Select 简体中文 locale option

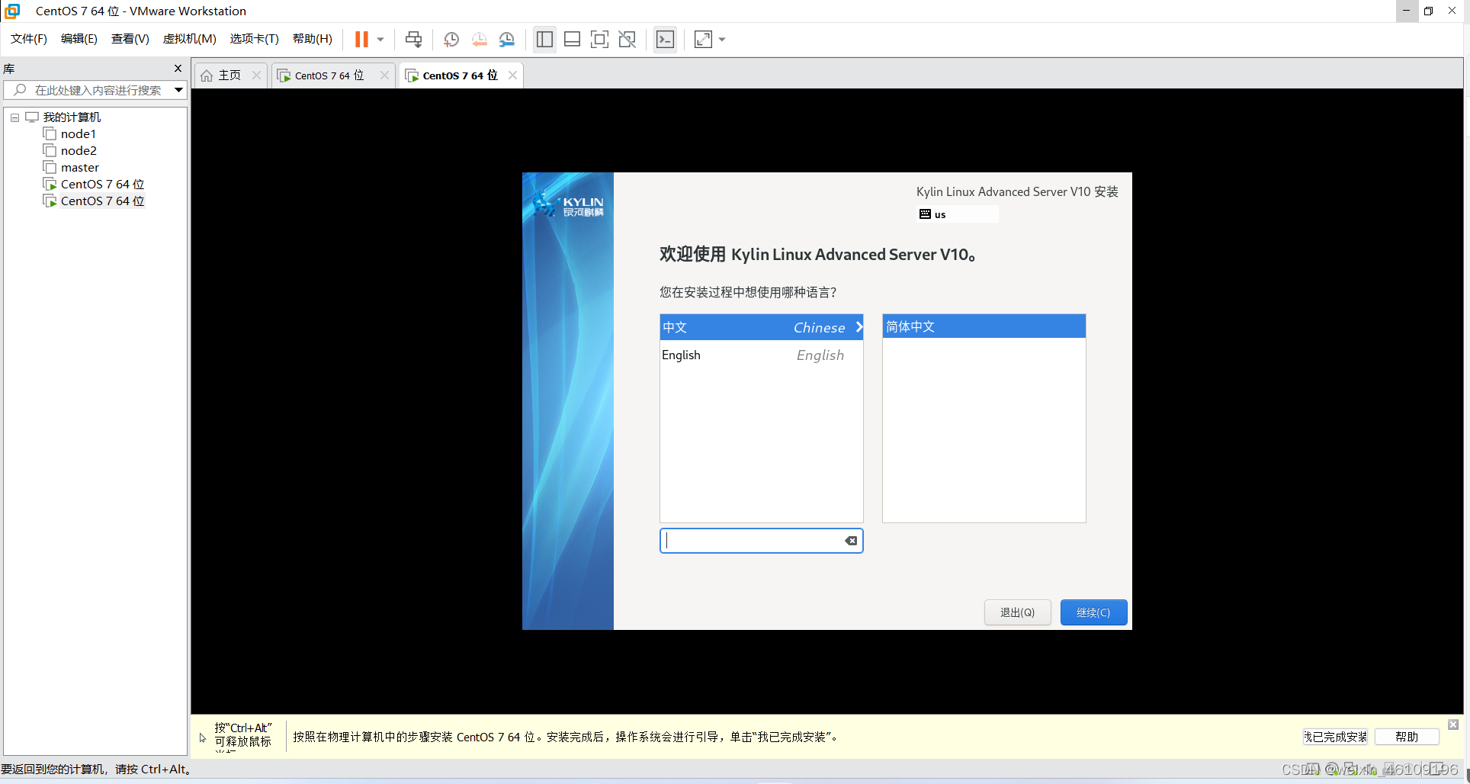coord(984,326)
